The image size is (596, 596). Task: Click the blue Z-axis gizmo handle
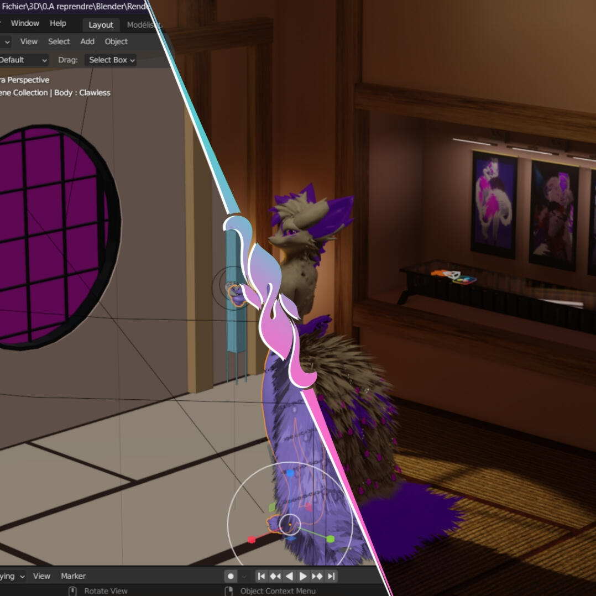(x=290, y=473)
